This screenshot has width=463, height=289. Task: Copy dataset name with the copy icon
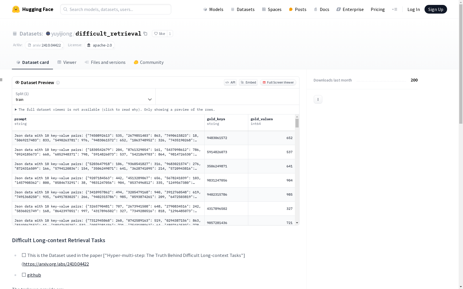145,34
